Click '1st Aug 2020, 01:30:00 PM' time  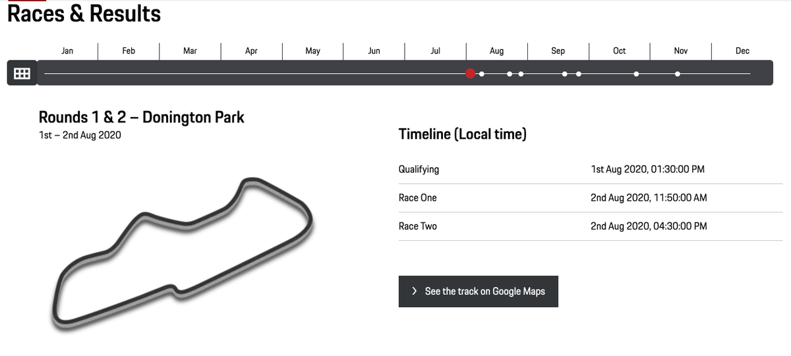648,169
